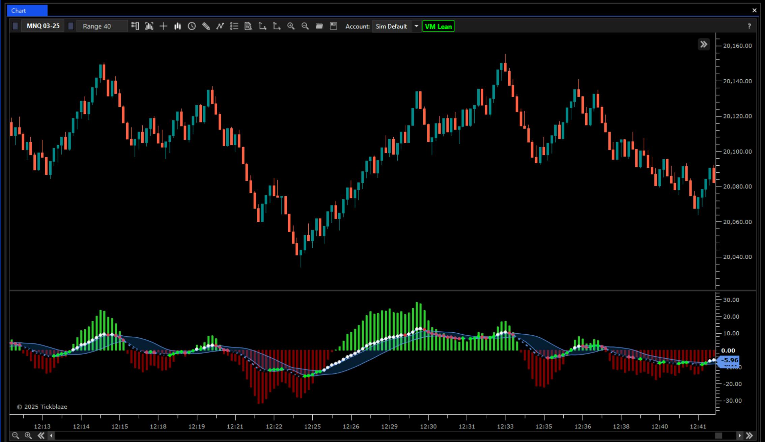The height and width of the screenshot is (442, 765).
Task: Toggle the VM Lean button
Action: 438,26
